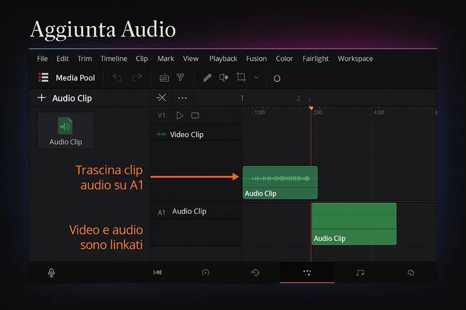Select the pencil edit tool
The image size is (466, 310).
pos(207,78)
